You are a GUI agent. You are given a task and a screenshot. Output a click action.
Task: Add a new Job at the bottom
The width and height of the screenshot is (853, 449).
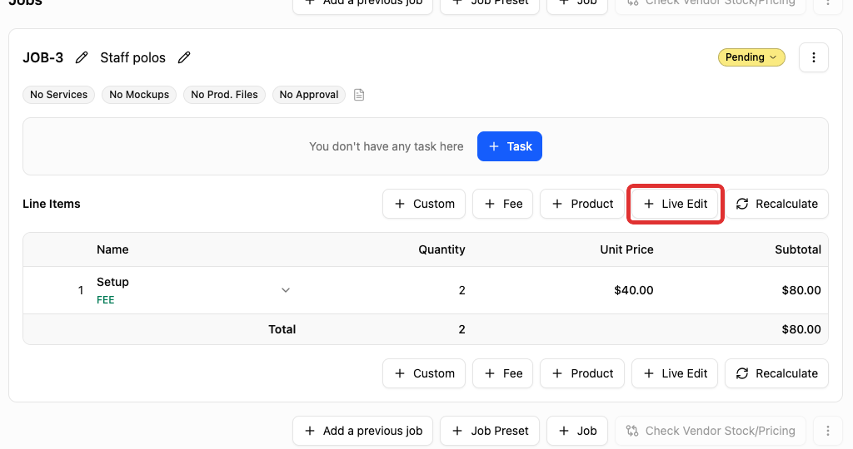577,431
